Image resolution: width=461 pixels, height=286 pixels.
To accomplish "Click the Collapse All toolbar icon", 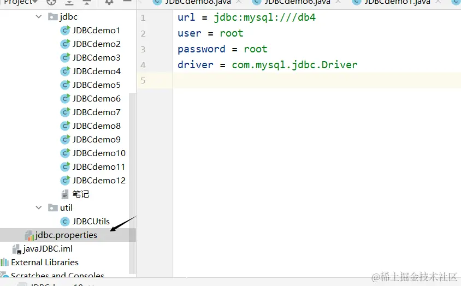I will point(87,2).
